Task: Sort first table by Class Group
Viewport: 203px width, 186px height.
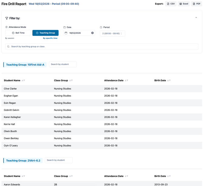Action: (71, 81)
